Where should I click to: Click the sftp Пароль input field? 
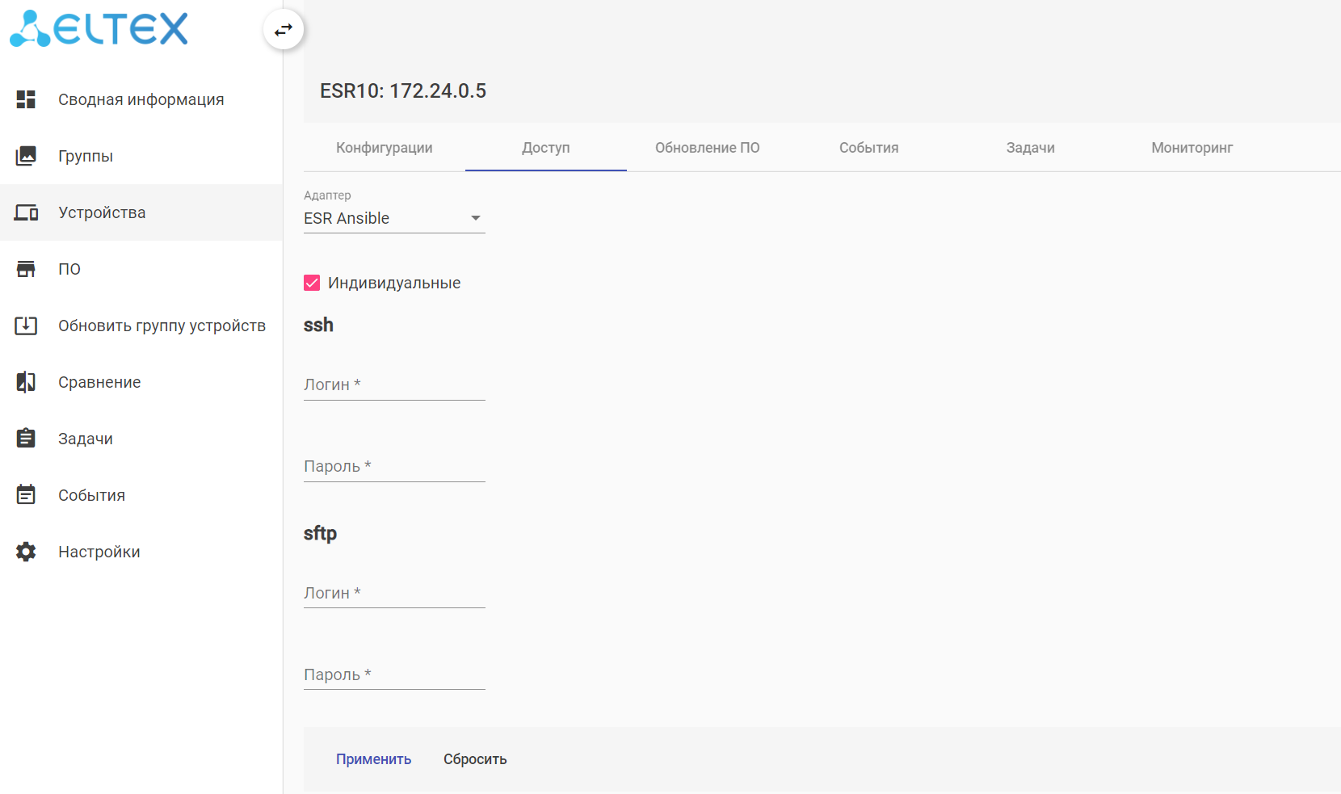pyautogui.click(x=394, y=674)
